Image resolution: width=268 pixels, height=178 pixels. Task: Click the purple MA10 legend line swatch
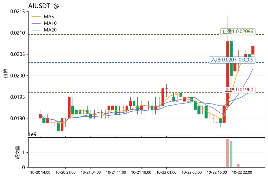point(36,23)
